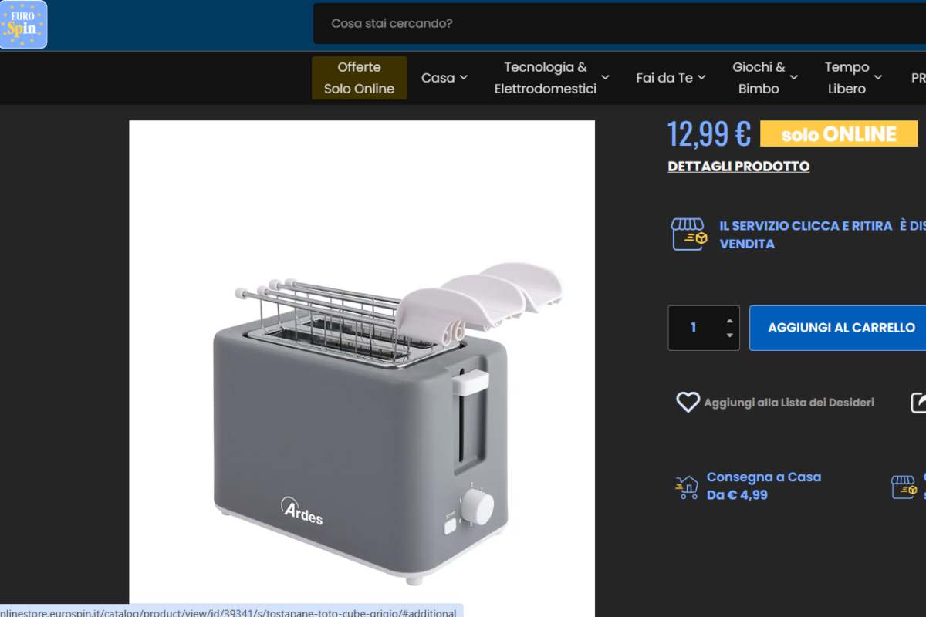Expand Tecnologia & Elettrodomestici dropdown
926x617 pixels.
tap(552, 78)
